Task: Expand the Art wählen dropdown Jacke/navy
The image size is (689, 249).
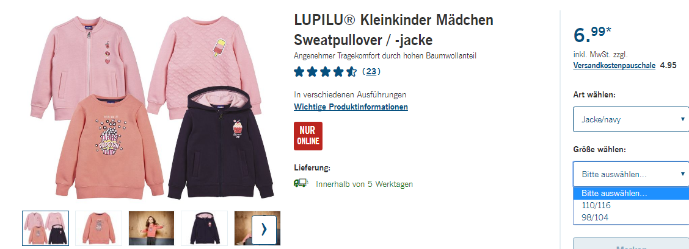Action: [x=631, y=119]
